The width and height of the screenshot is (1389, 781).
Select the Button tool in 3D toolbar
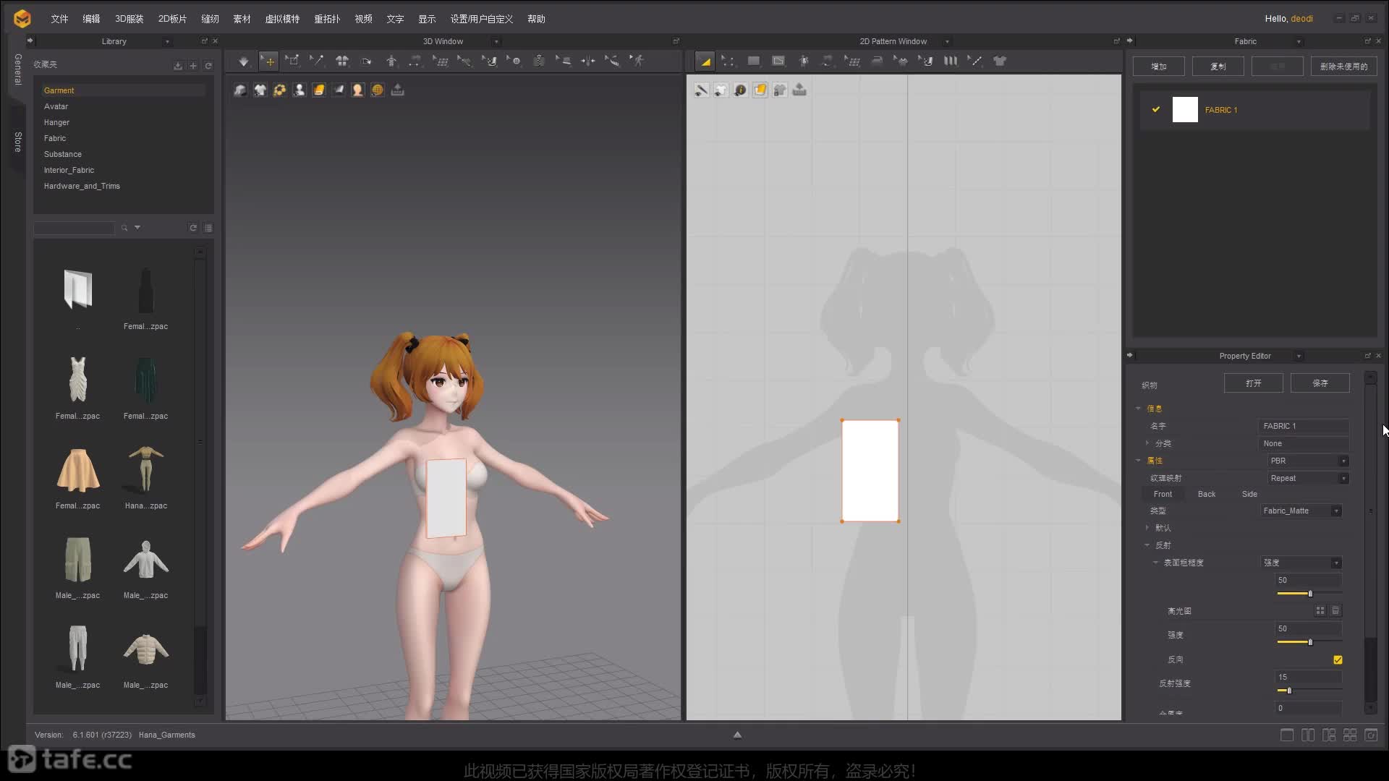tap(514, 61)
